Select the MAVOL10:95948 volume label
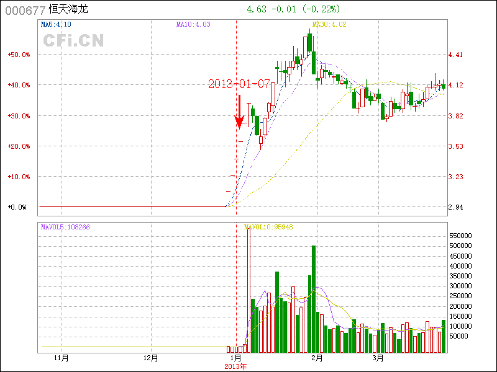Image resolution: width=497 pixels, height=372 pixels. point(268,227)
